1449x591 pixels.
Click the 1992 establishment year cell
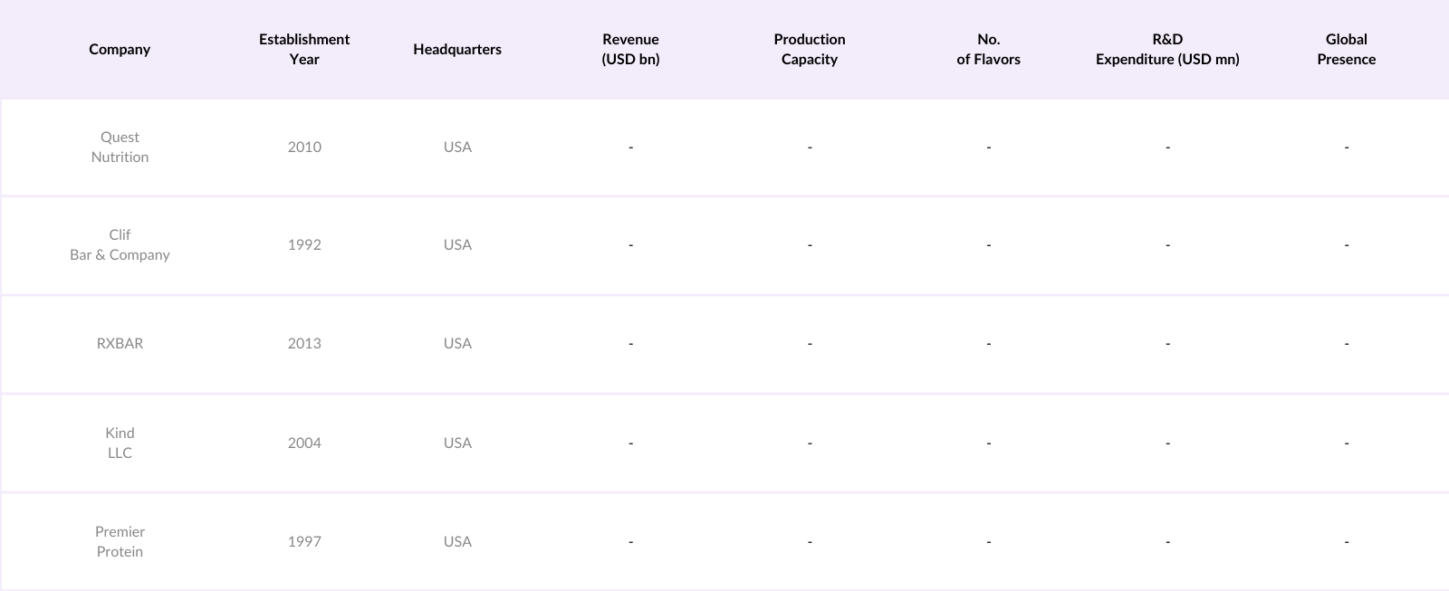(x=304, y=244)
